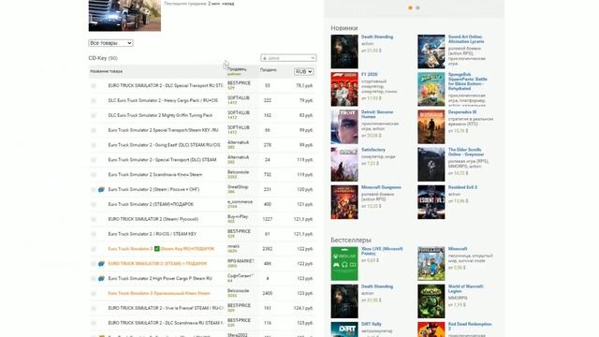Image resolution: width=599 pixels, height=337 pixels.
Task: Tick the checkbox for Scandinavia Ключ Steam
Action: 94,175
